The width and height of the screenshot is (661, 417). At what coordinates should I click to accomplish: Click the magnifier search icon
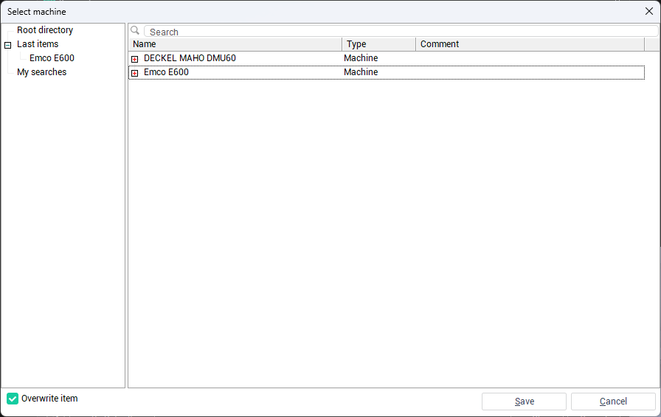coord(135,31)
